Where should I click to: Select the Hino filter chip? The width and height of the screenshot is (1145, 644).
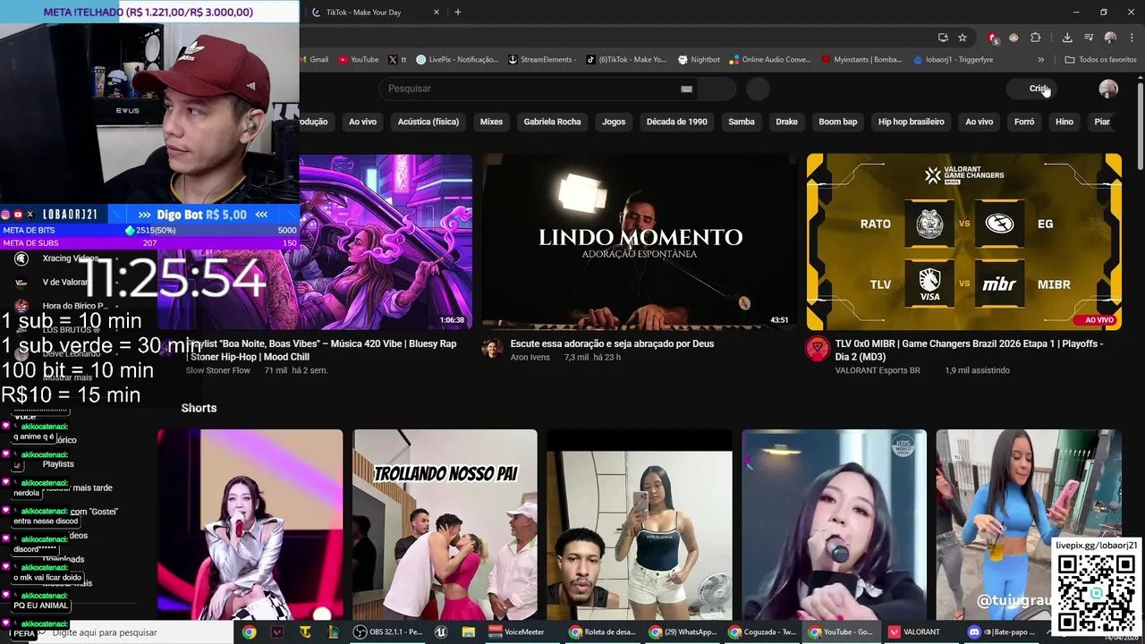1064,122
